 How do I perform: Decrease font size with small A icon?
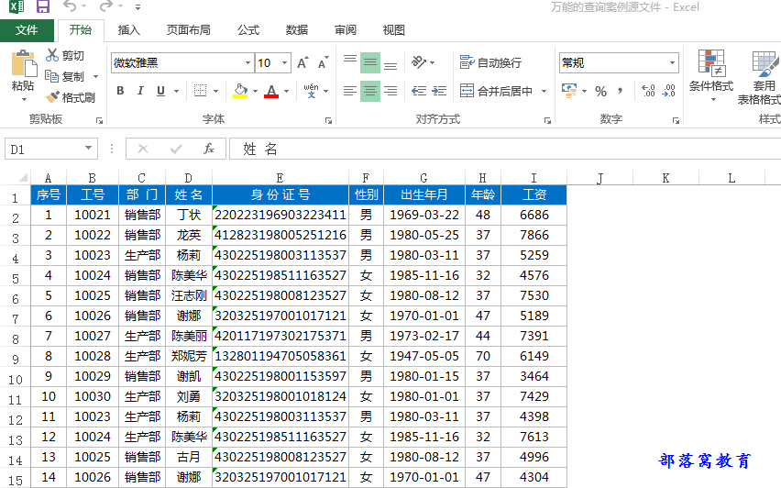(x=324, y=62)
